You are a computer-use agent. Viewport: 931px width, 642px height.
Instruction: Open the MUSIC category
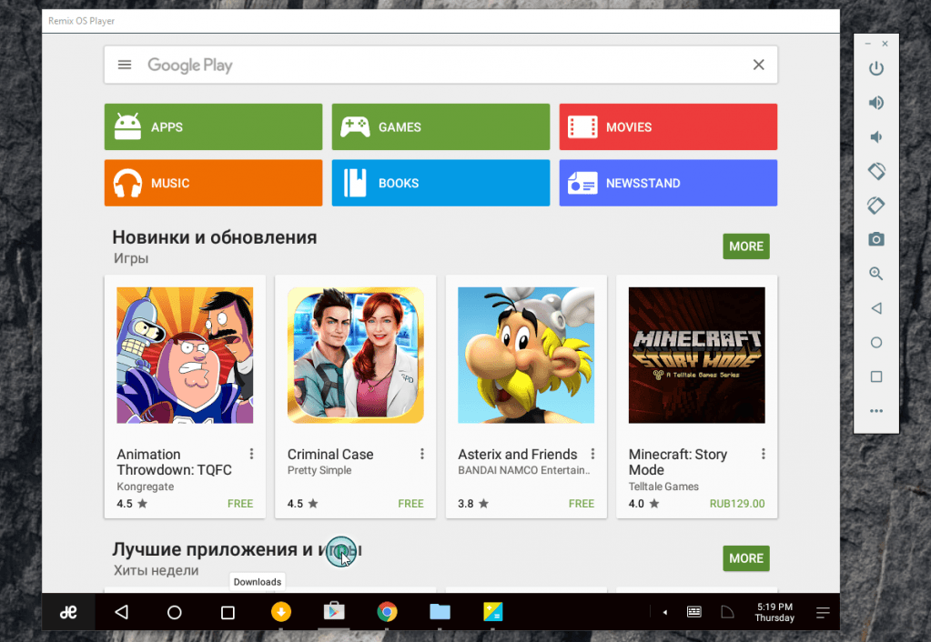[x=213, y=183]
